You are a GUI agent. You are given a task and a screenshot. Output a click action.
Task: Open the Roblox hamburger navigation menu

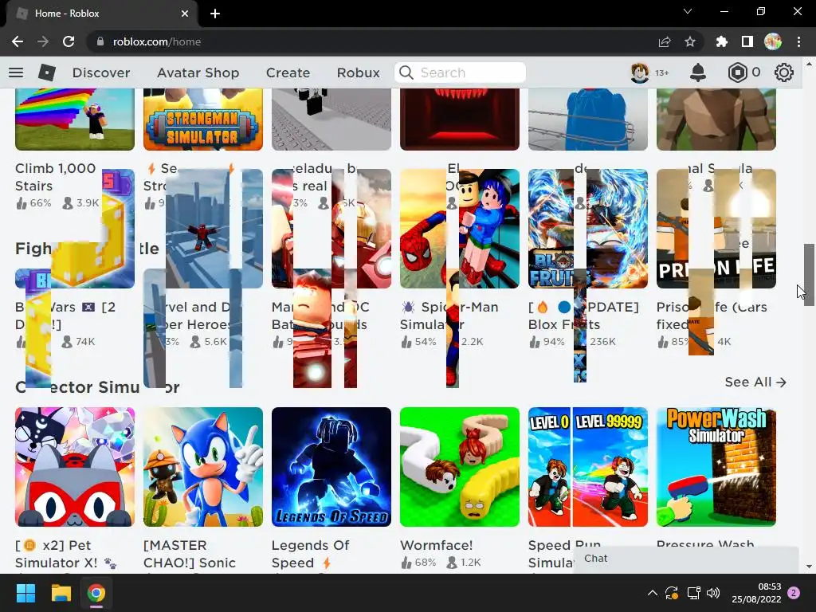[16, 73]
